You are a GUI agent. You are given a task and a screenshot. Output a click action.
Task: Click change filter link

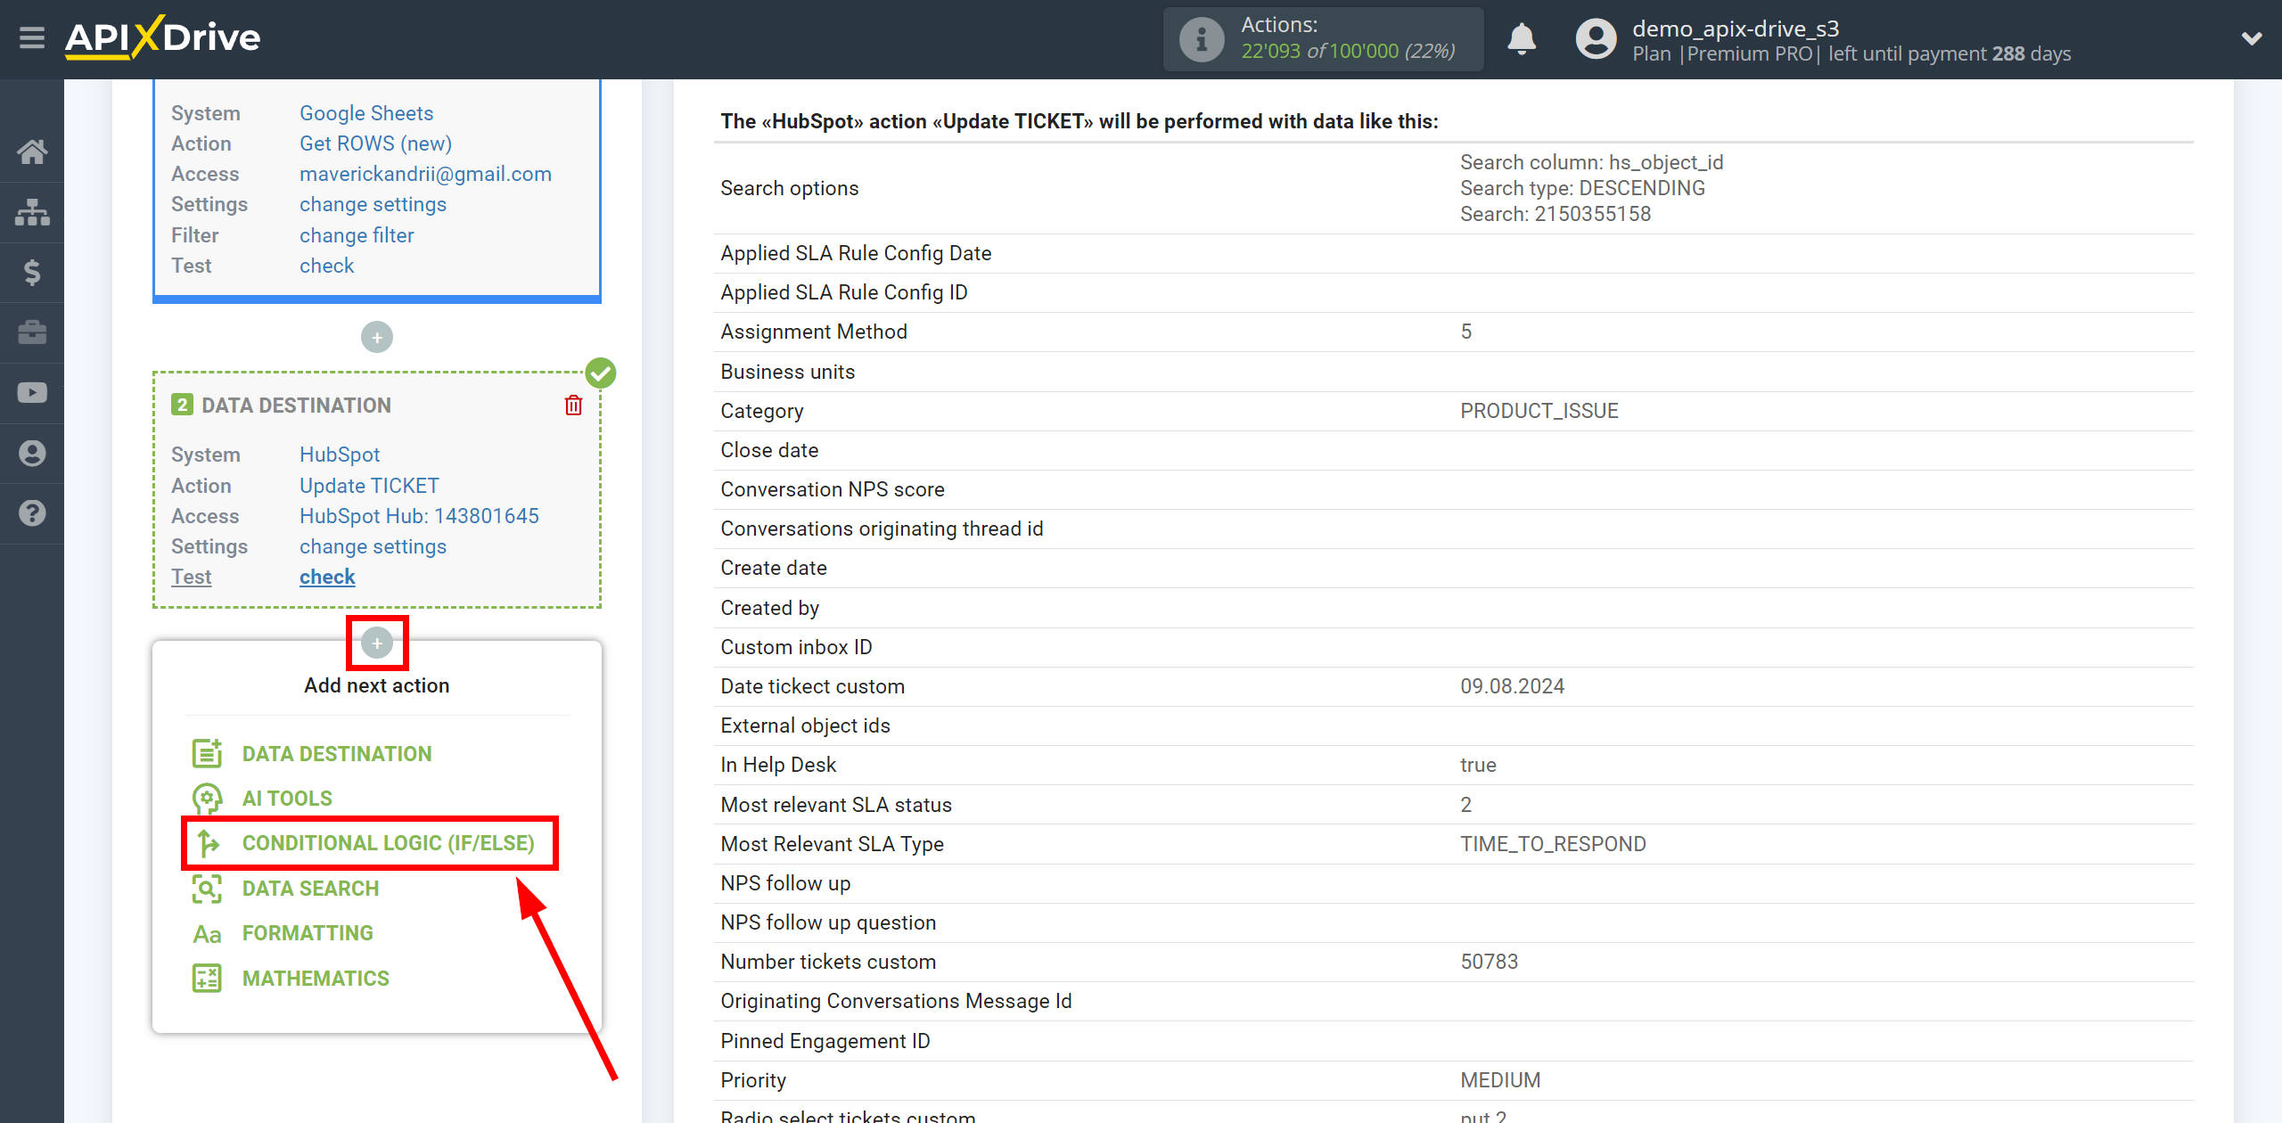pos(357,235)
